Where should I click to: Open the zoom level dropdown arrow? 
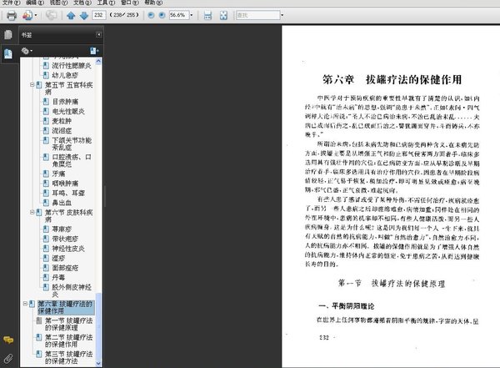(x=192, y=15)
